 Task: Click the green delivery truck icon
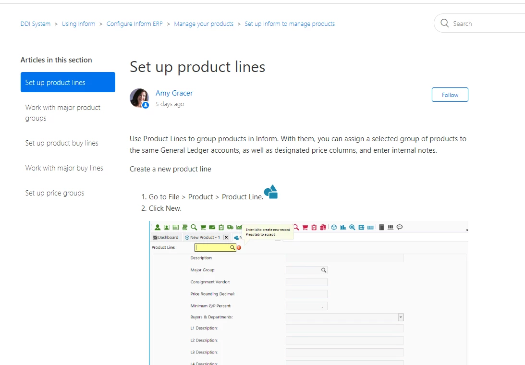pos(230,227)
